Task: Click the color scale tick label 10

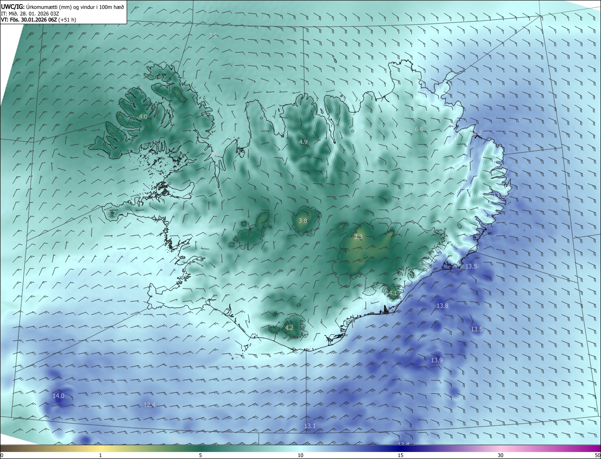Action: pyautogui.click(x=300, y=455)
